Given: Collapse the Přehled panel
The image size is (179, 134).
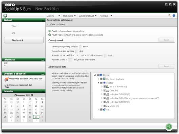Looking at the screenshot, I should tap(43, 21).
